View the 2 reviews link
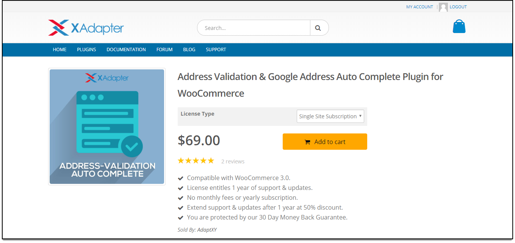 click(x=233, y=161)
